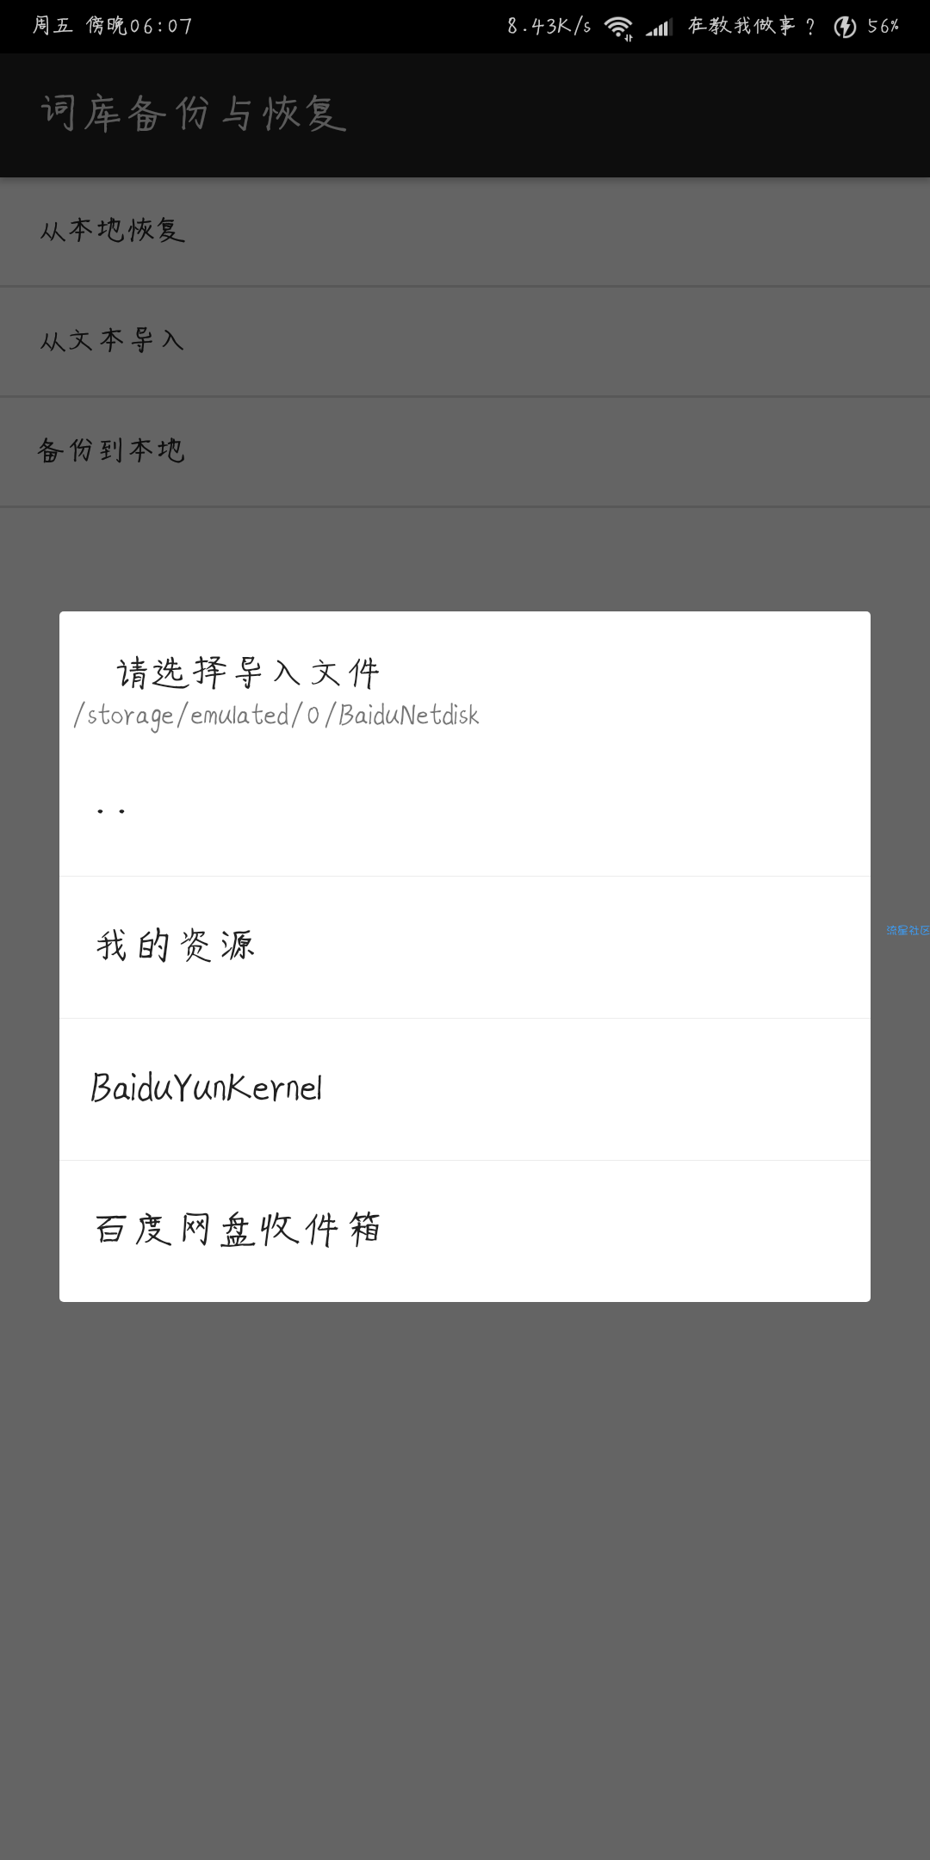
Task: Tap the cellular signal bars icon
Action: coord(659,28)
